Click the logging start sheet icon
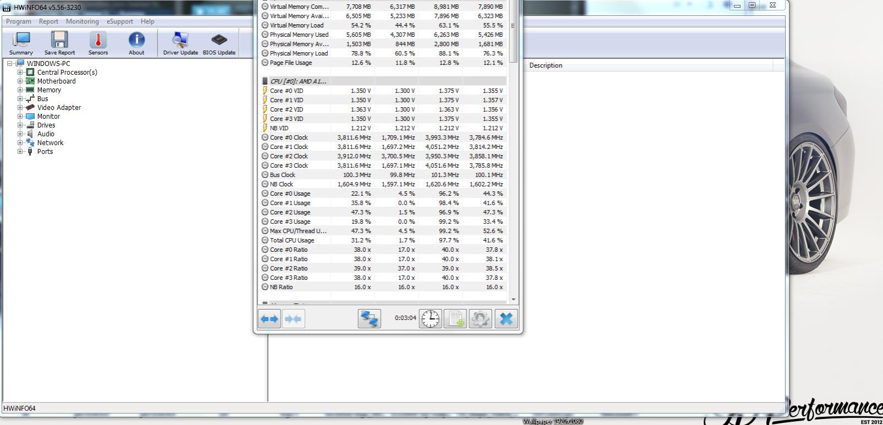Viewport: 883px width, 425px height. (x=455, y=319)
